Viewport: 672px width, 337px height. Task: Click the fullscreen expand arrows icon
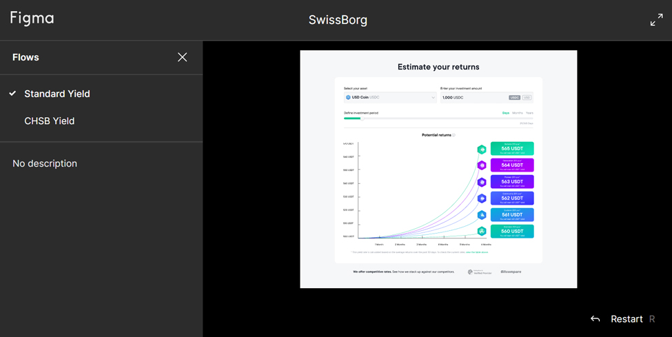point(656,20)
